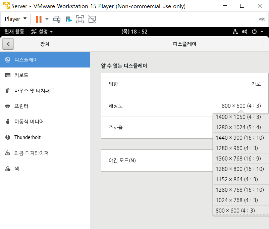Click the Wacom tablet icon
Viewport: 269px width, 229px height.
(8, 153)
